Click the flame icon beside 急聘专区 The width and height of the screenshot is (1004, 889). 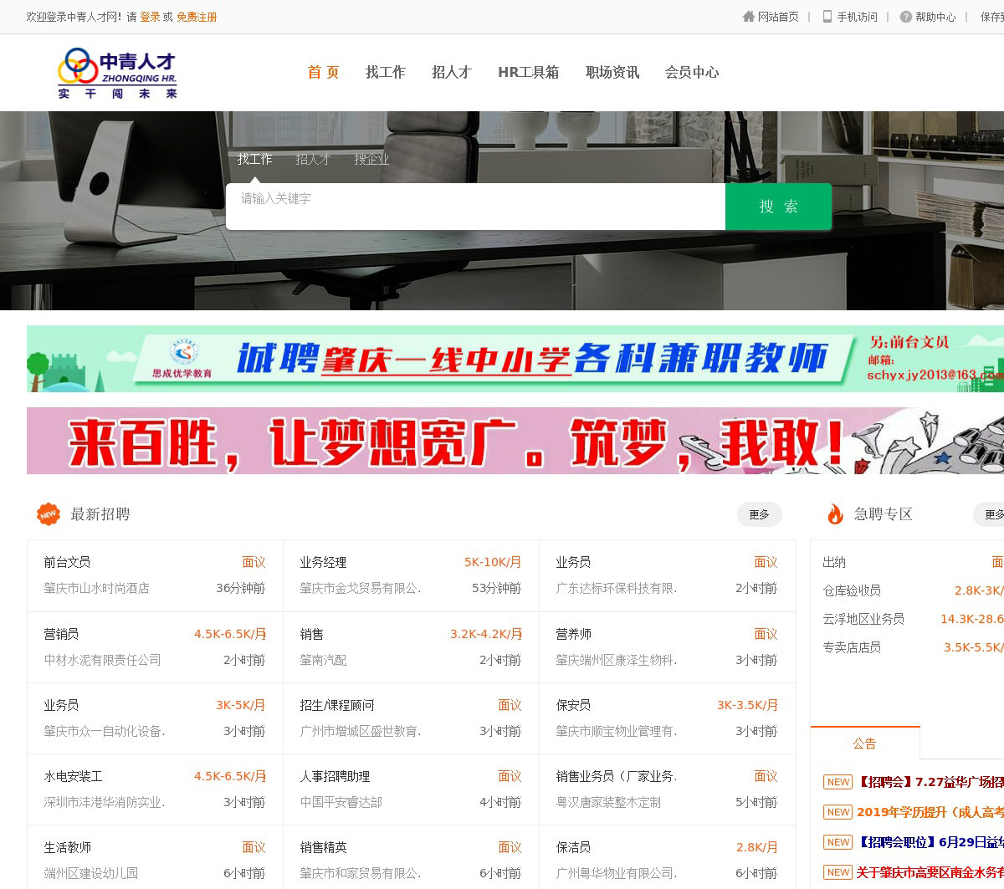click(835, 514)
